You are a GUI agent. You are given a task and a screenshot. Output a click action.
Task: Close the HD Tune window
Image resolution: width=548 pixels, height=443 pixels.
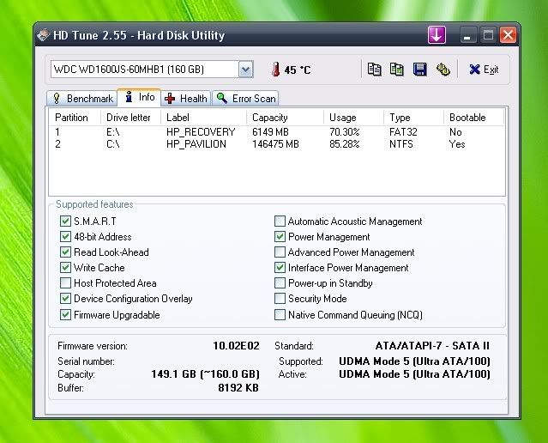coord(509,35)
